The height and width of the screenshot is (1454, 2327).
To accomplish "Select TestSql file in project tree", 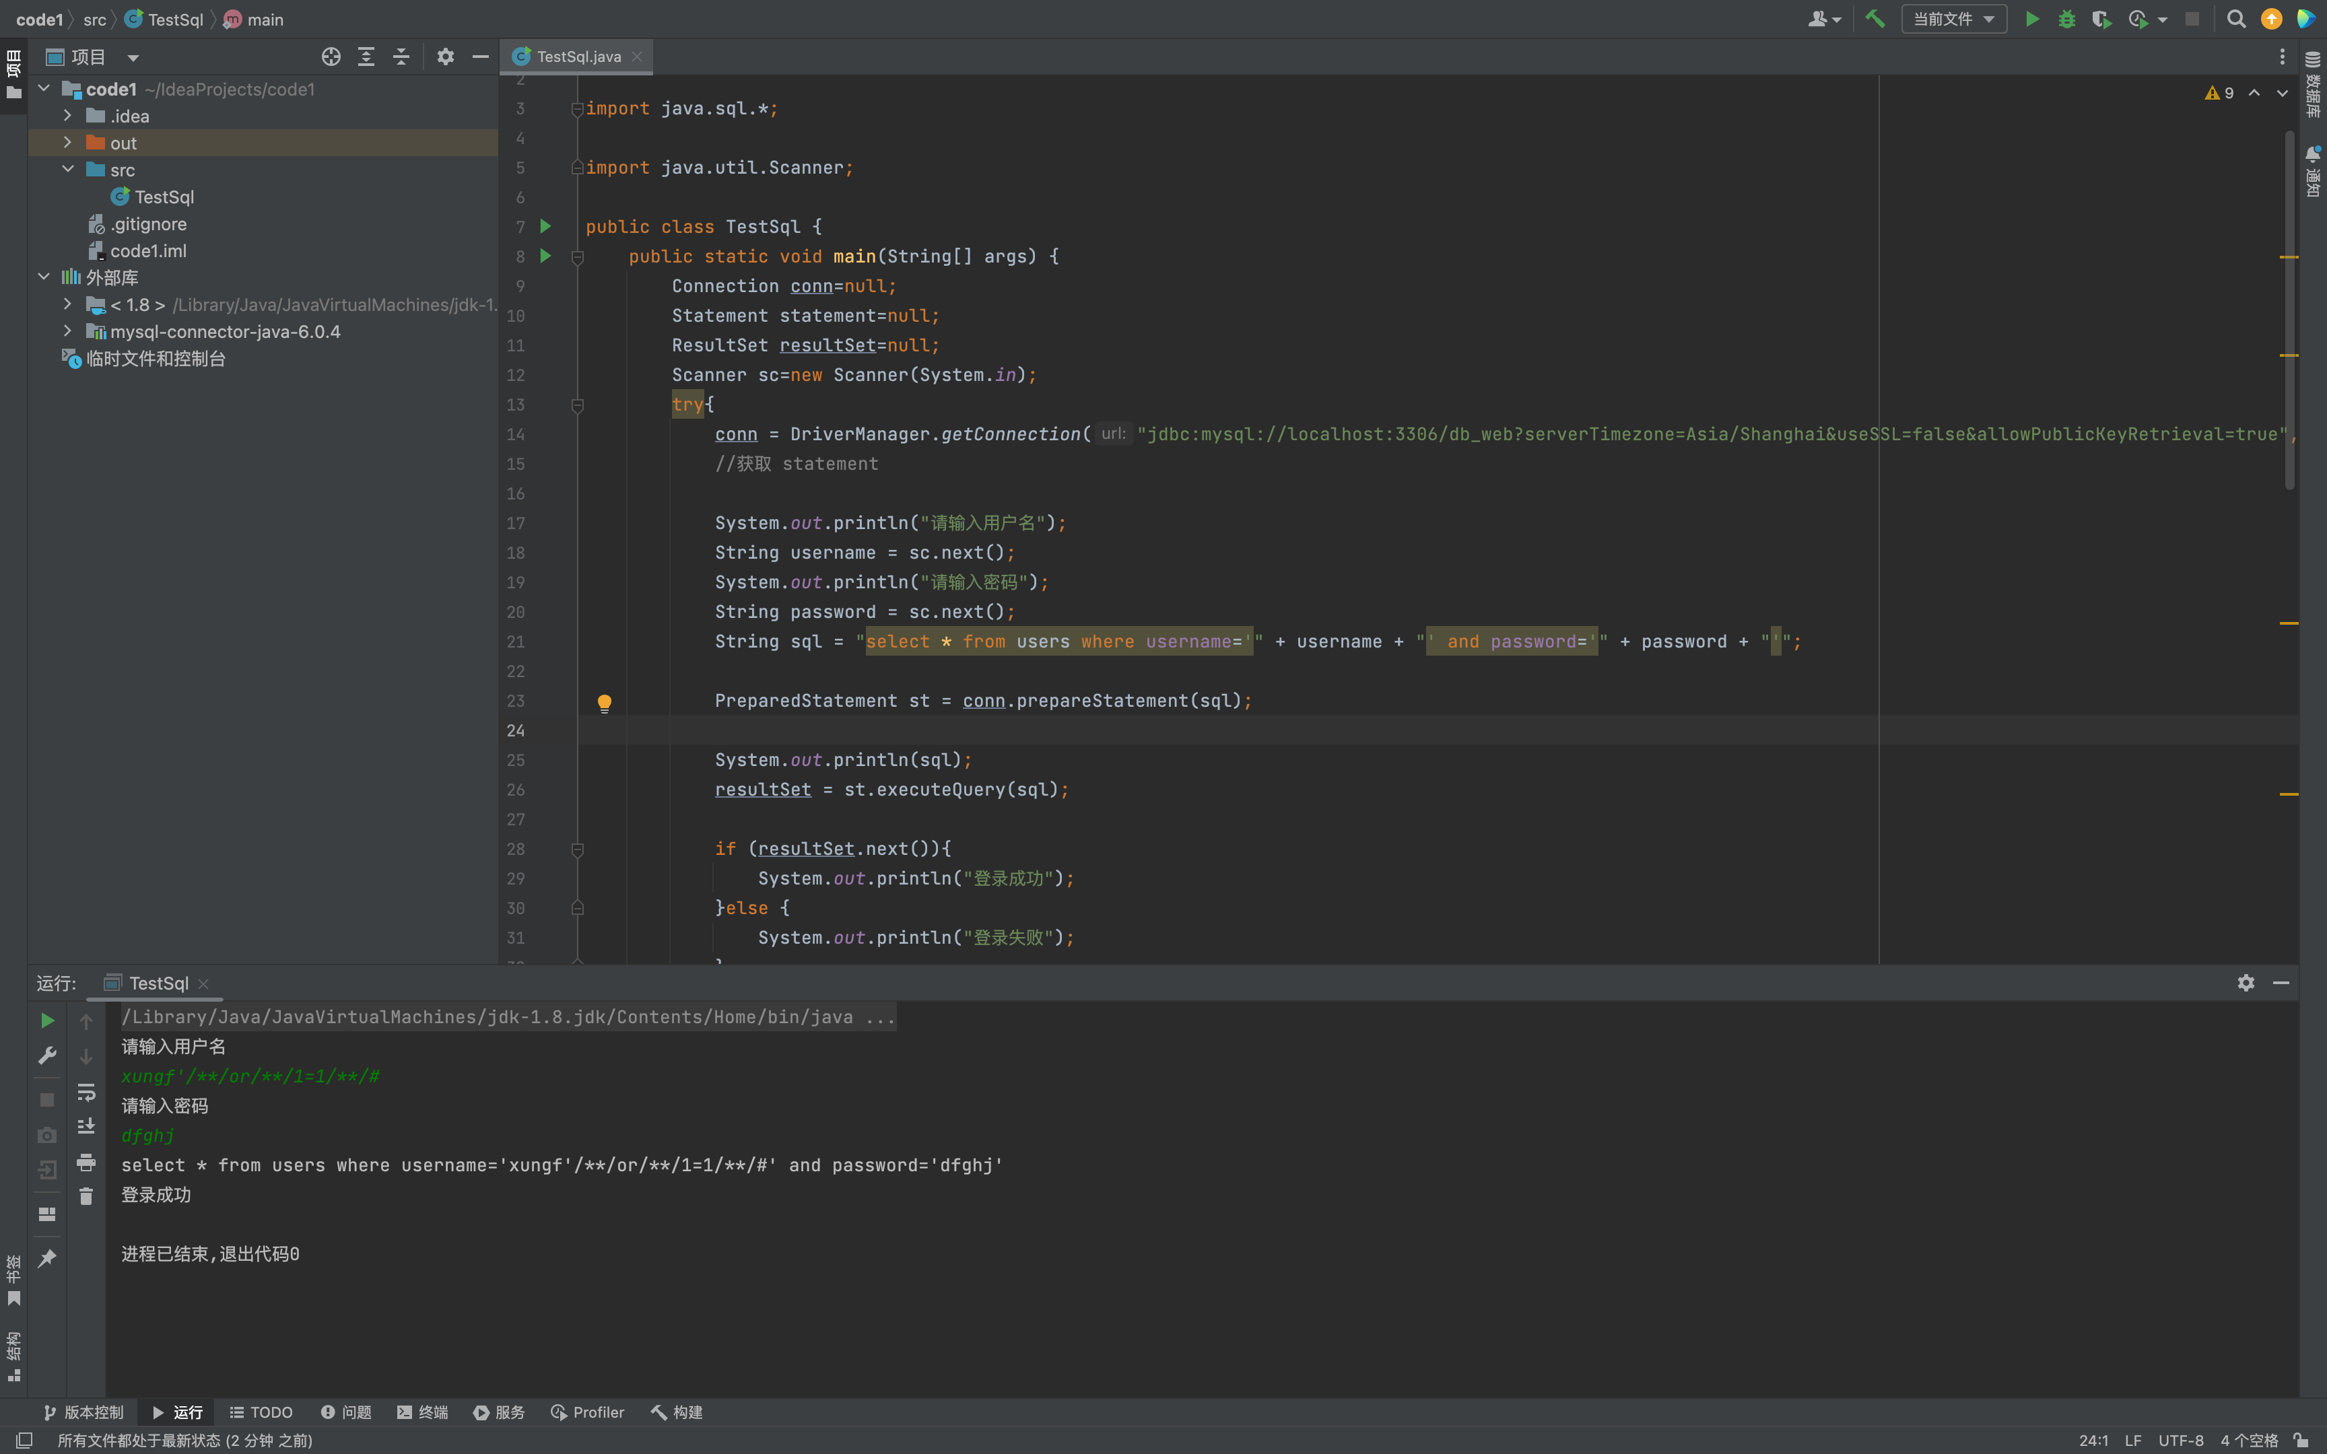I will 164,196.
